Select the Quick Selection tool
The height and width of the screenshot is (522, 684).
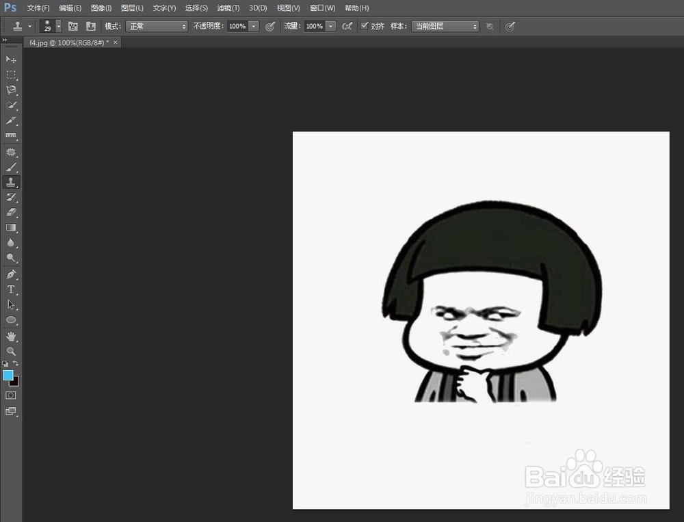coord(11,105)
